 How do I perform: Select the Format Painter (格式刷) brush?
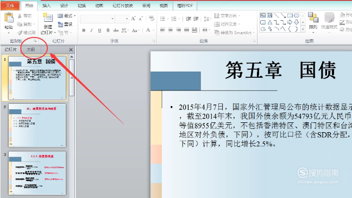[x=27, y=33]
